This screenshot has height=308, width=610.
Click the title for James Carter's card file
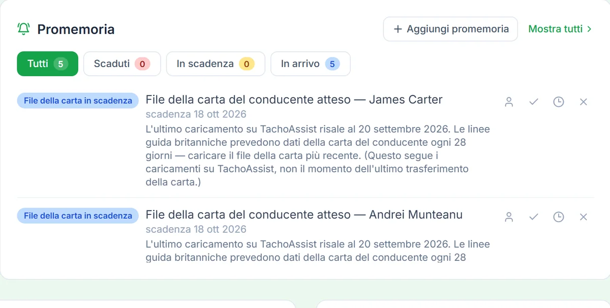pyautogui.click(x=294, y=100)
